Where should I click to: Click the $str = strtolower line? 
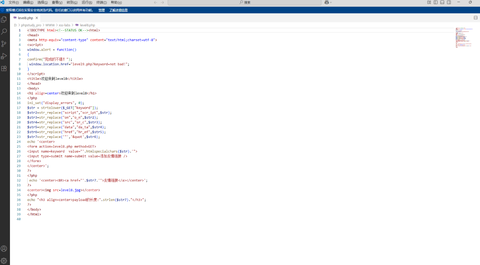[63, 108]
